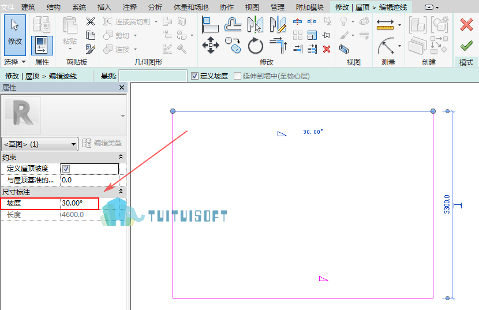
Task: Collapse the 约束 properties section
Action: pos(121,157)
